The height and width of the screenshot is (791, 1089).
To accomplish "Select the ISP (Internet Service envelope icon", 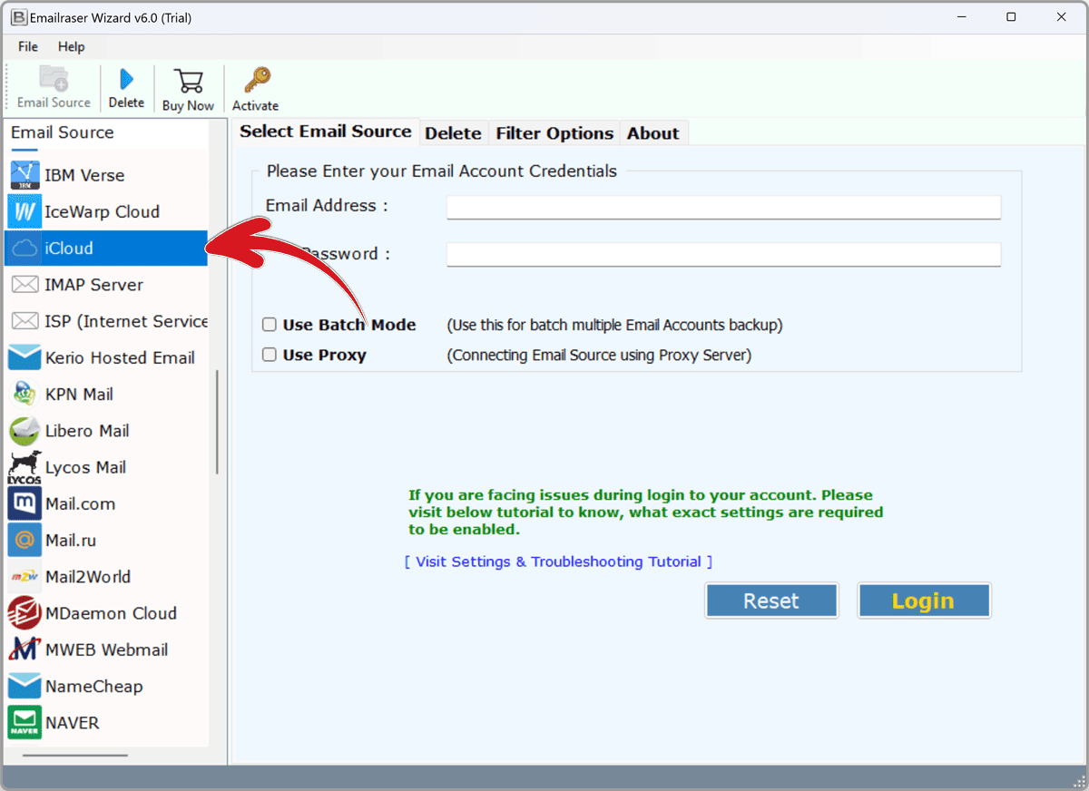I will coord(25,321).
